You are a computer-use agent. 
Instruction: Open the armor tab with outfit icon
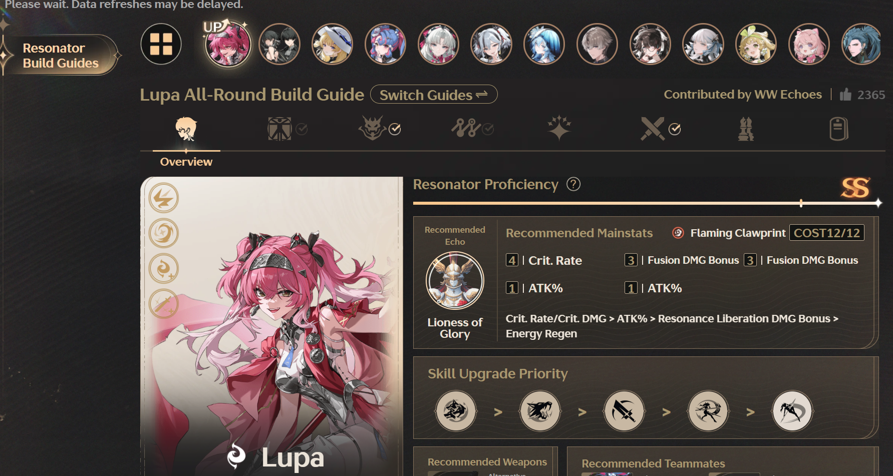(x=279, y=129)
